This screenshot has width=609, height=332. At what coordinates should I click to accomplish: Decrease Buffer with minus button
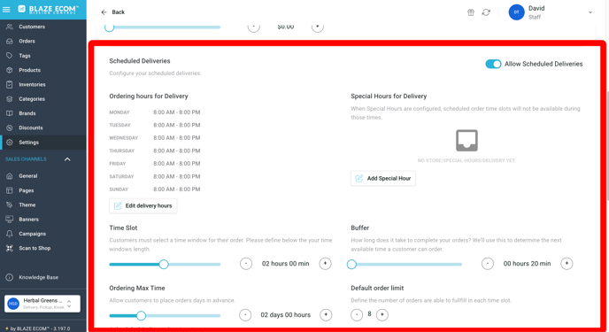[x=488, y=264]
